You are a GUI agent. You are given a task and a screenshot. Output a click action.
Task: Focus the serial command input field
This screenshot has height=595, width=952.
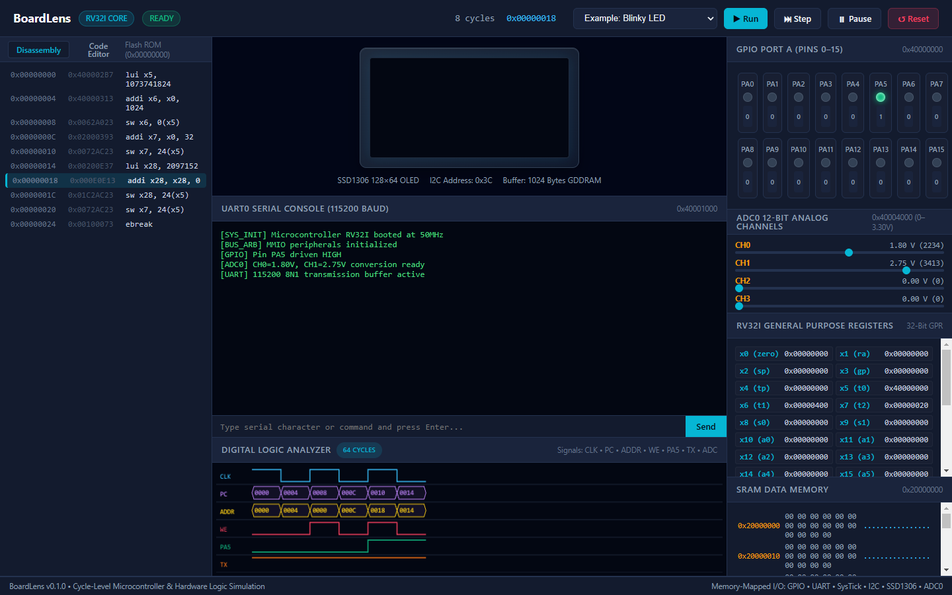point(449,427)
